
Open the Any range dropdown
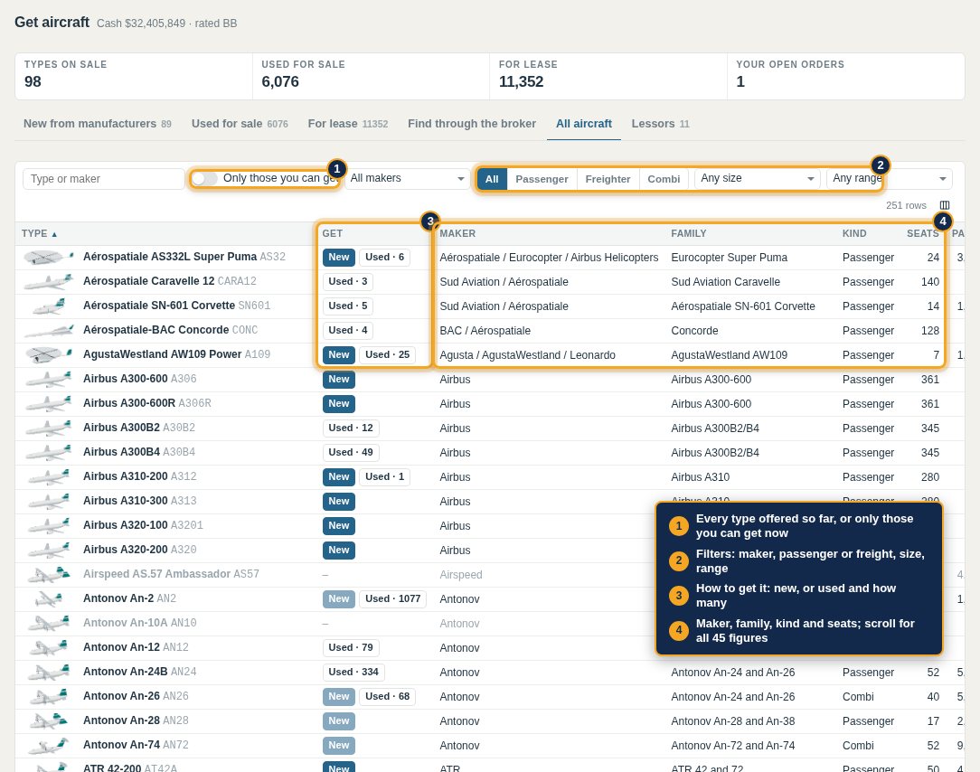tap(890, 179)
